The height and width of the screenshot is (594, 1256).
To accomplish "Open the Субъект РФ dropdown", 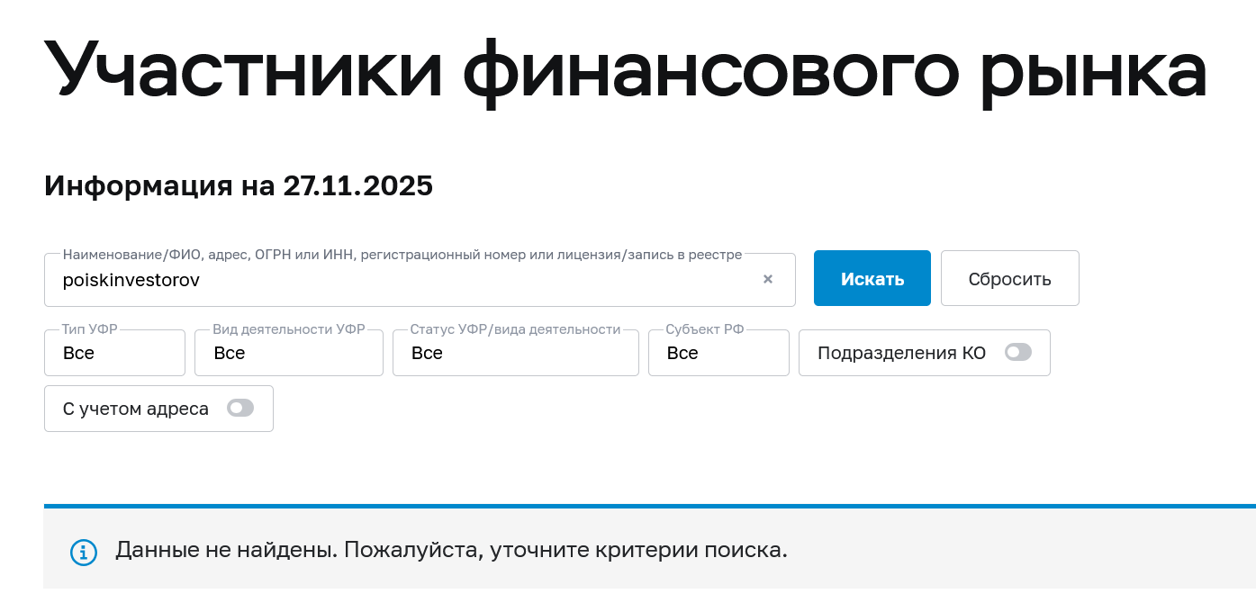I will [718, 353].
